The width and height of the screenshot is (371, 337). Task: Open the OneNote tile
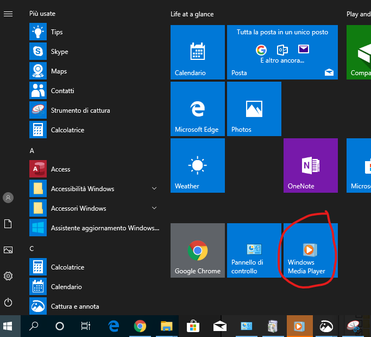coord(310,166)
